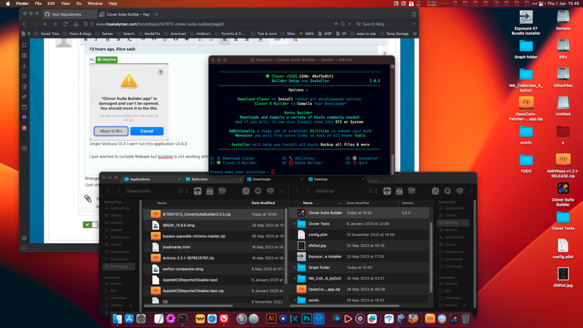Screen dimensions: 583x328
Task: Expand the Nik_Coll...6_byDxO folder row
Action: click(x=295, y=278)
